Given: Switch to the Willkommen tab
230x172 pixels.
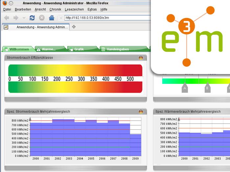Looking at the screenshot, I should coord(19,49).
